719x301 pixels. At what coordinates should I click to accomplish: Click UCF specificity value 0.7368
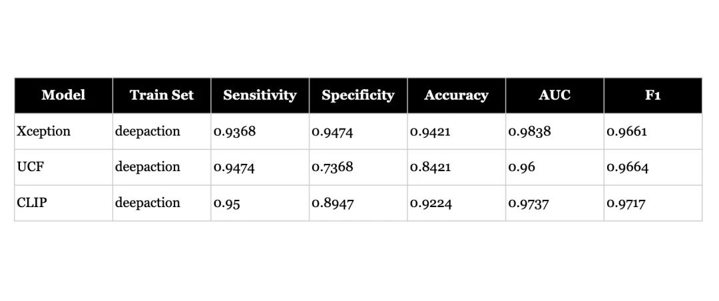coord(332,167)
